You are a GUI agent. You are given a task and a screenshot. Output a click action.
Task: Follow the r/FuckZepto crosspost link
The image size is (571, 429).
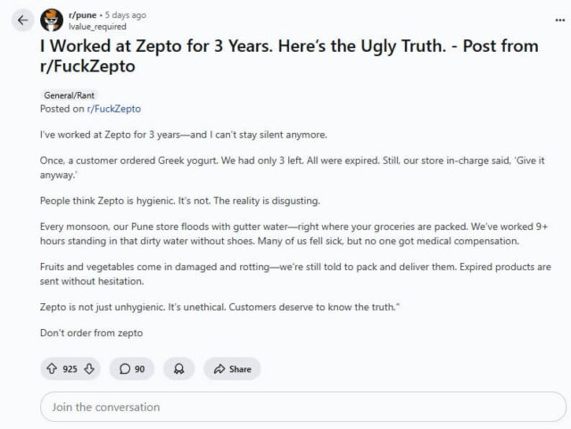pyautogui.click(x=113, y=109)
